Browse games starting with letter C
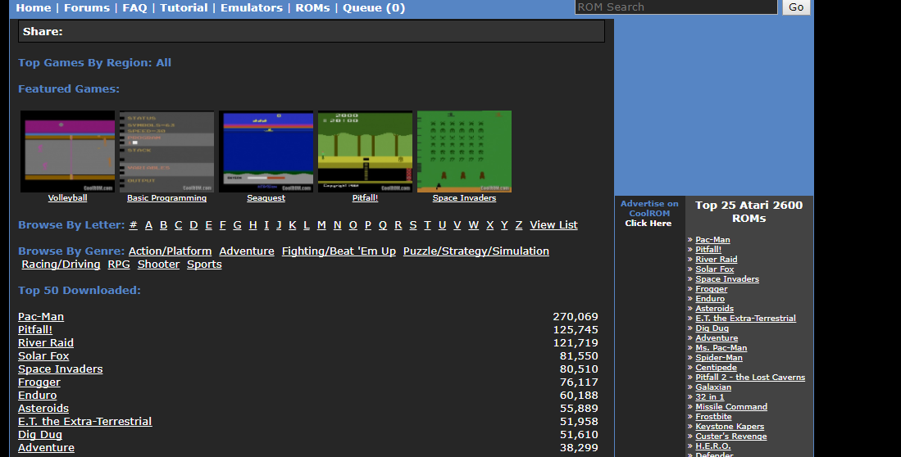This screenshot has width=901, height=457. tap(179, 225)
